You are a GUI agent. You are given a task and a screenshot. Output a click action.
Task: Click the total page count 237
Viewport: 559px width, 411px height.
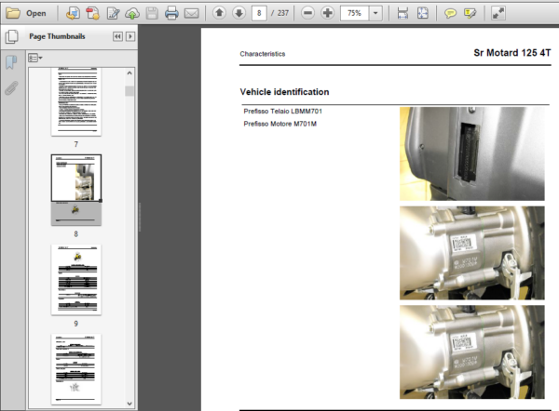[283, 13]
